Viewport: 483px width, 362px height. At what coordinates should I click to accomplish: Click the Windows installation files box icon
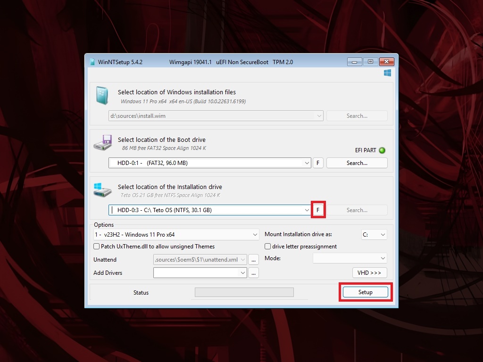102,95
